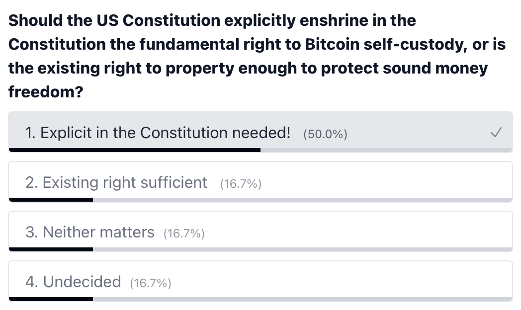Viewport: 521px width, 310px height.
Task: Click filled result bar under "Explicit" option
Action: tap(134, 150)
